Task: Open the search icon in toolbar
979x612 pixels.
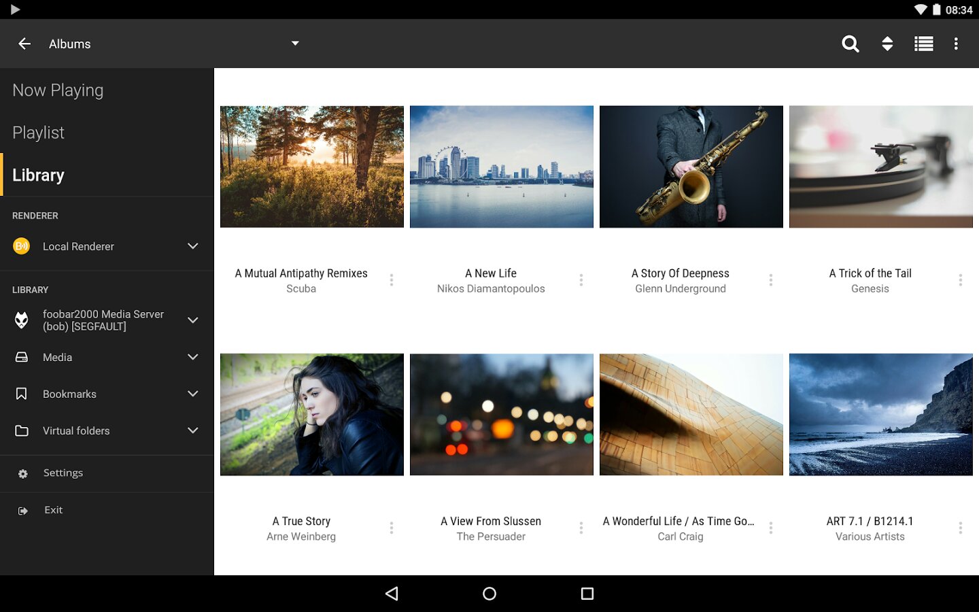Action: tap(850, 44)
